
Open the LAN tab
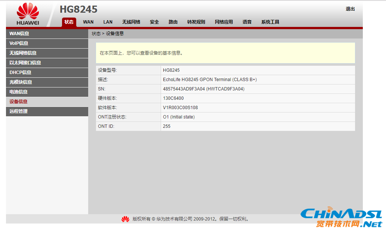pyautogui.click(x=108, y=22)
